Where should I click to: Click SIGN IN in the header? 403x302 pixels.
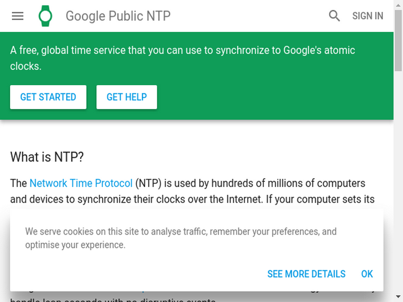(x=368, y=16)
